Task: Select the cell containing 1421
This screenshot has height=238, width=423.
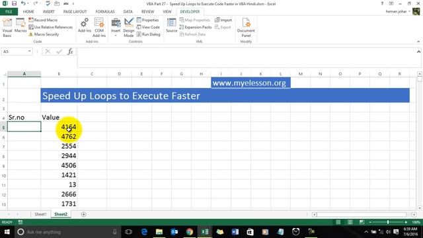Action: pos(59,175)
